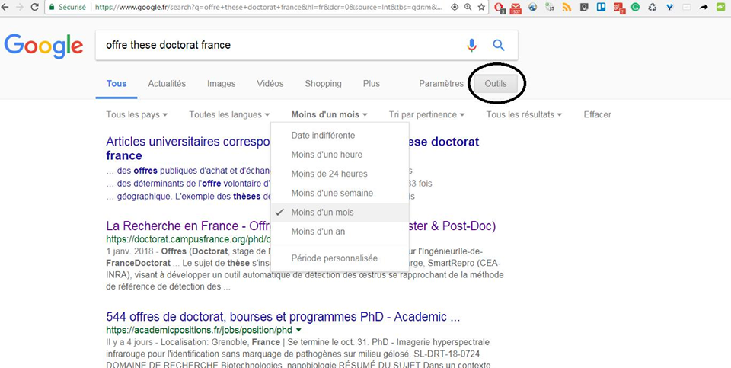This screenshot has width=731, height=368.
Task: Choose 'Moins d'un an' option
Action: coord(340,232)
